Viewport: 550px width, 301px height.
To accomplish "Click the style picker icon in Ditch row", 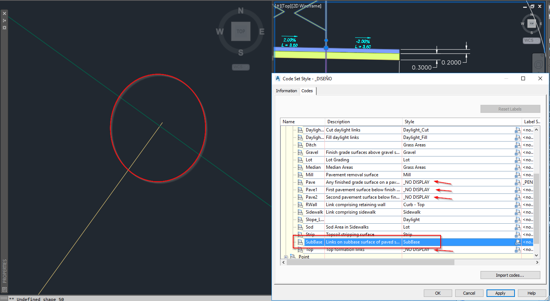I will [x=518, y=145].
